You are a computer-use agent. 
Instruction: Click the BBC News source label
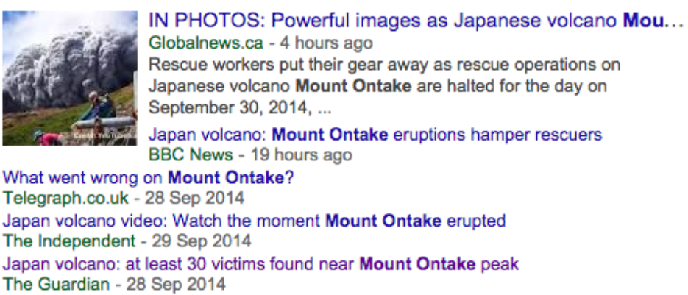(x=191, y=155)
